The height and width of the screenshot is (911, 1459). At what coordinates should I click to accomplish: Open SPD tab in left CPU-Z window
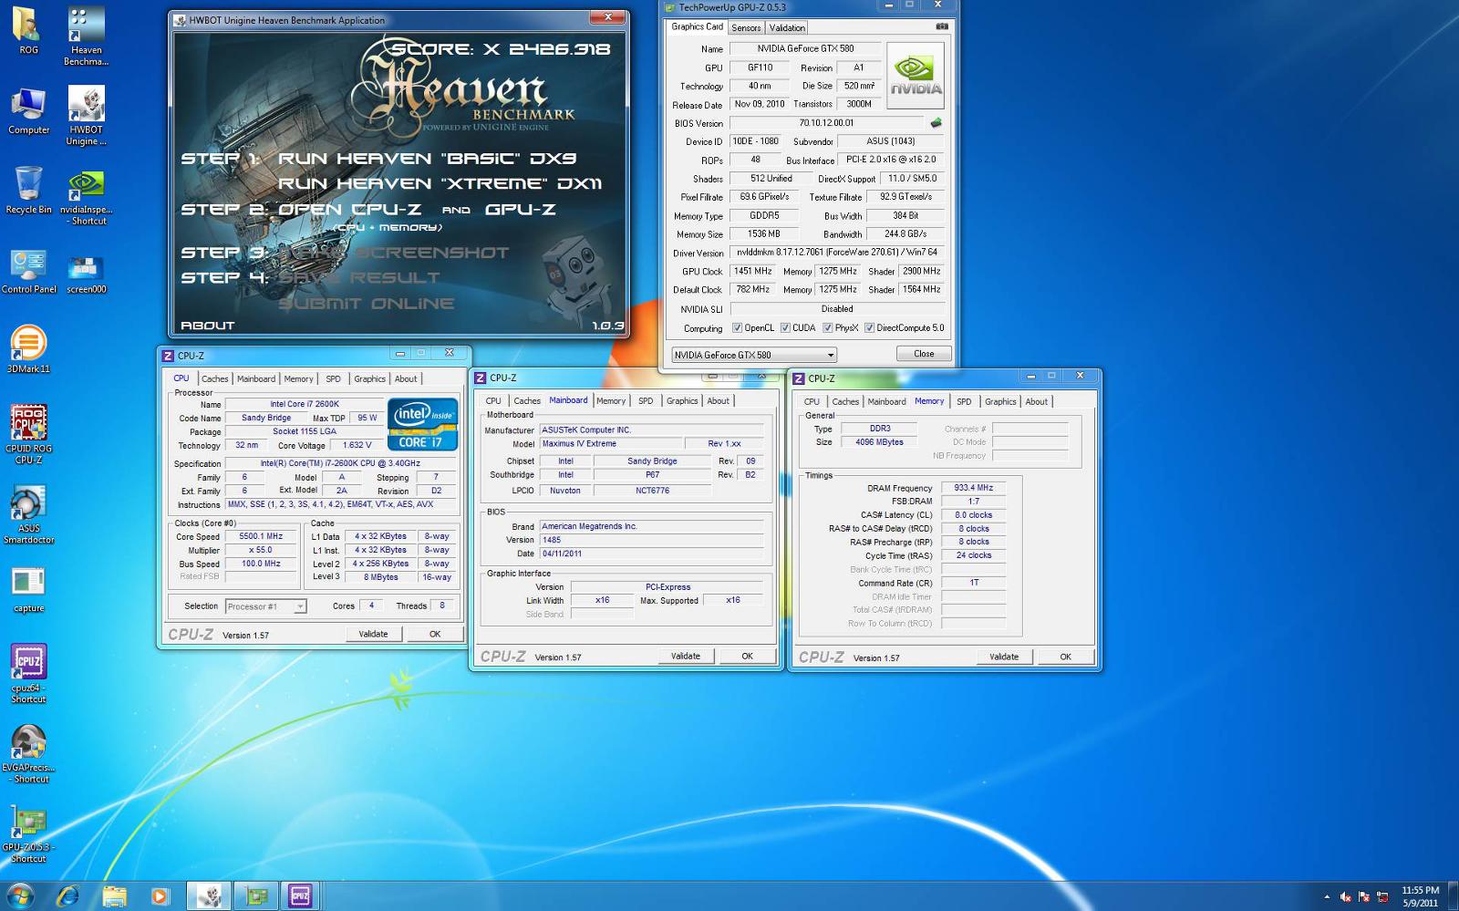point(333,378)
